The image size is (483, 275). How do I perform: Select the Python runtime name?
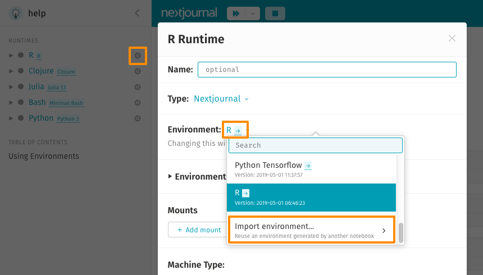point(41,118)
